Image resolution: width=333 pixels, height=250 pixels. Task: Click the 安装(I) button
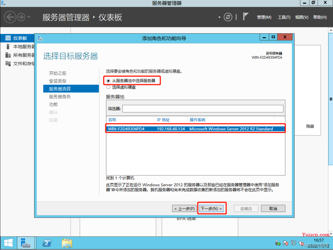[246, 209]
